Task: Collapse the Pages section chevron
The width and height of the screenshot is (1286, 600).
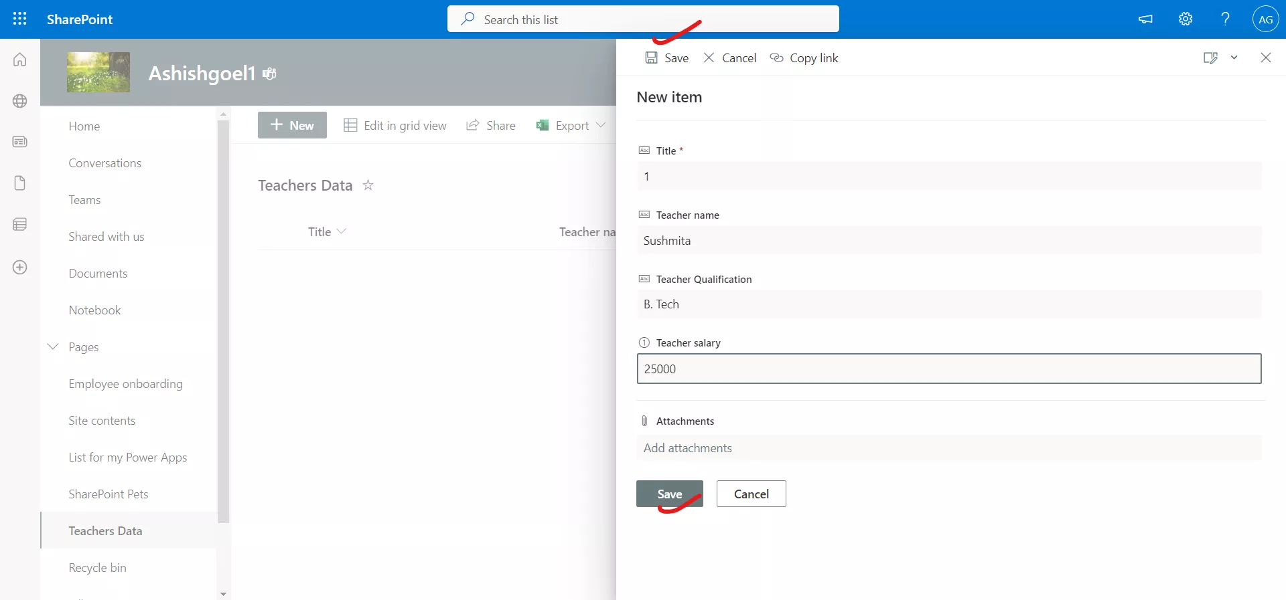Action: pos(53,346)
